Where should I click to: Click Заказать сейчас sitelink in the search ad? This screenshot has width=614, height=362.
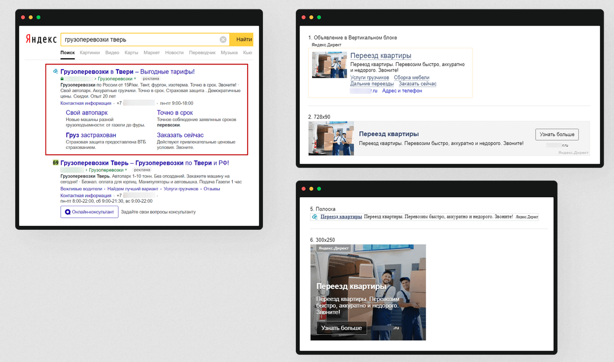(181, 135)
